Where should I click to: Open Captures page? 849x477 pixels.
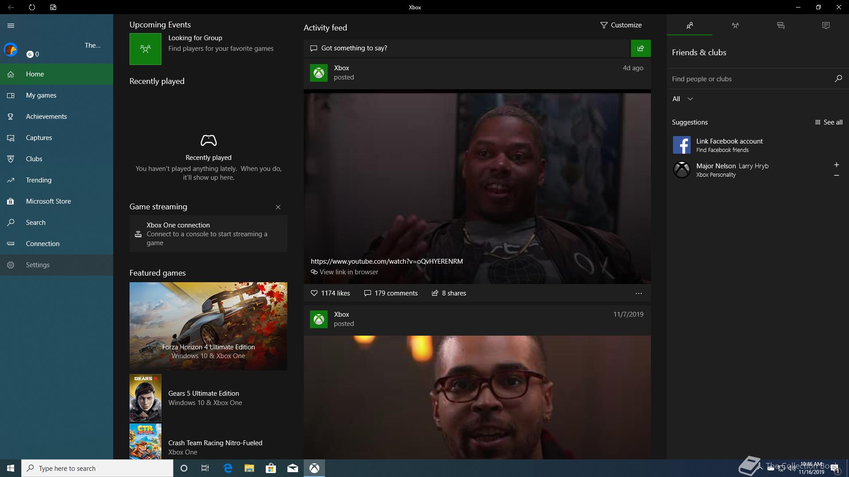(x=57, y=138)
